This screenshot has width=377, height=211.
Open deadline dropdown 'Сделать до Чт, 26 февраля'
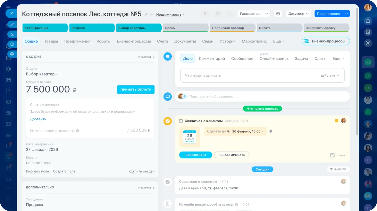tap(235, 131)
